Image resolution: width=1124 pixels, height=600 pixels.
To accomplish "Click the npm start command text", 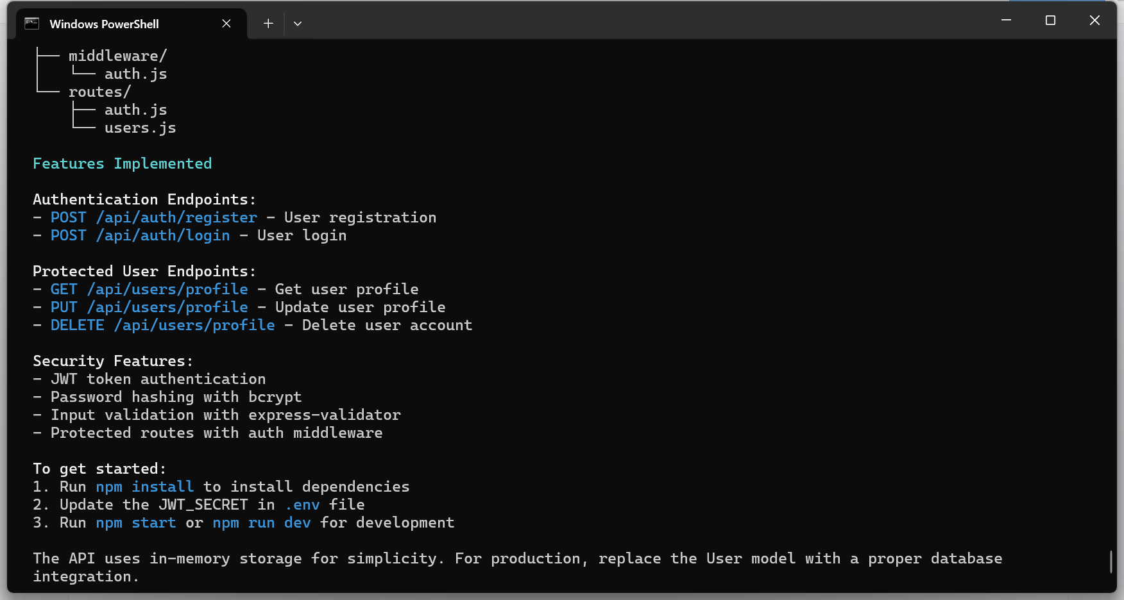I will (135, 523).
